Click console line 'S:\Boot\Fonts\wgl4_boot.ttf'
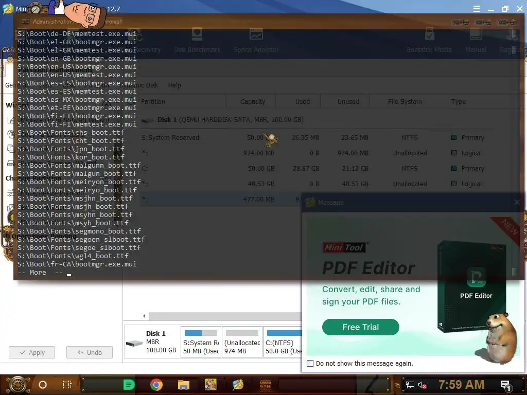Screen dimensions: 527x395 click(x=73, y=256)
